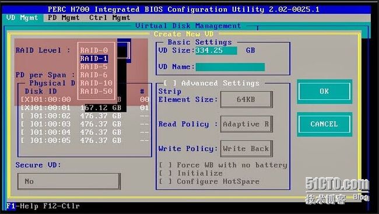Open the Read Policy dropdown
Viewport: 379px width, 214px height.
pyautogui.click(x=246, y=124)
